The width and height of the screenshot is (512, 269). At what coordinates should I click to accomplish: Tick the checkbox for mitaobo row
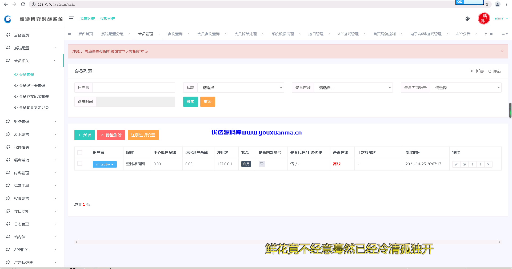(x=80, y=163)
